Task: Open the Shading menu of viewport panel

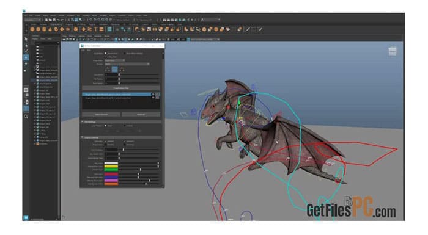Action: [72, 36]
